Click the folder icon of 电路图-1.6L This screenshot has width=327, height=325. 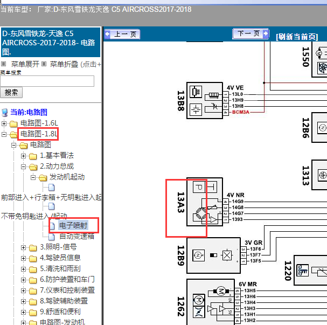(x=13, y=124)
